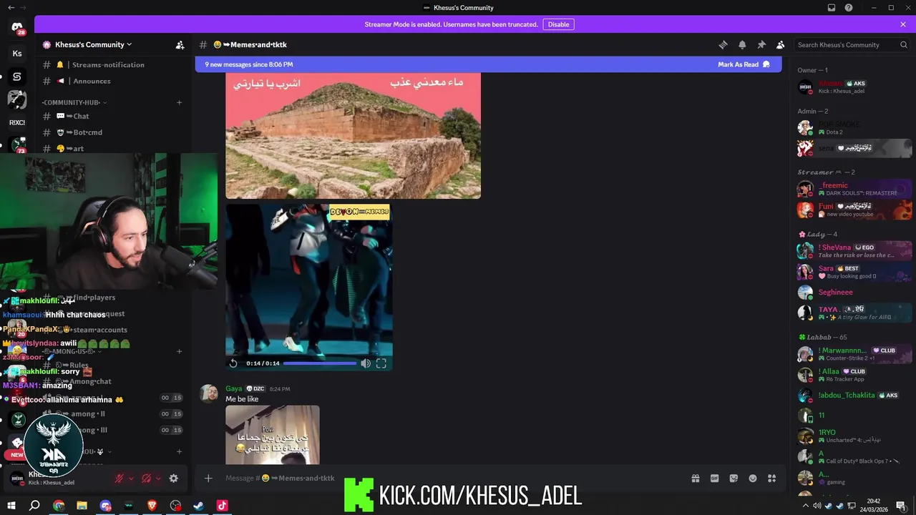The width and height of the screenshot is (916, 515).
Task: Show pinned messages with the pin icon
Action: [x=761, y=44]
